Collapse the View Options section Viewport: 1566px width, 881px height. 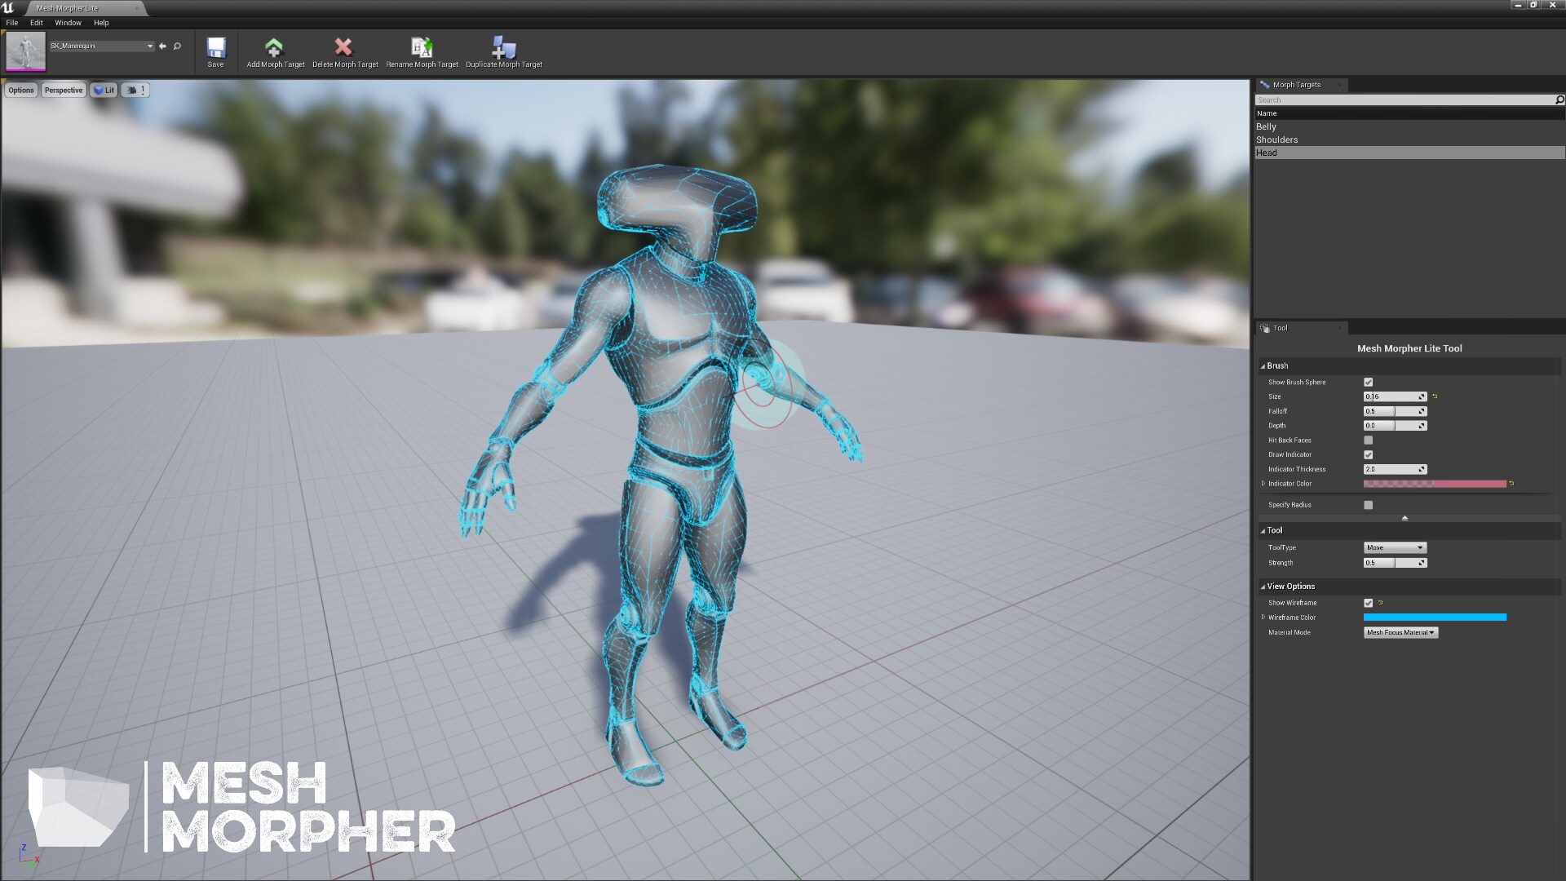click(x=1263, y=586)
